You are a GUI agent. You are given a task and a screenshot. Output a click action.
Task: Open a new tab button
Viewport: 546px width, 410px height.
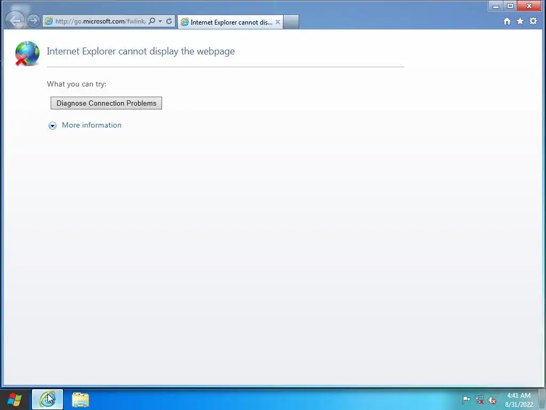coord(291,22)
